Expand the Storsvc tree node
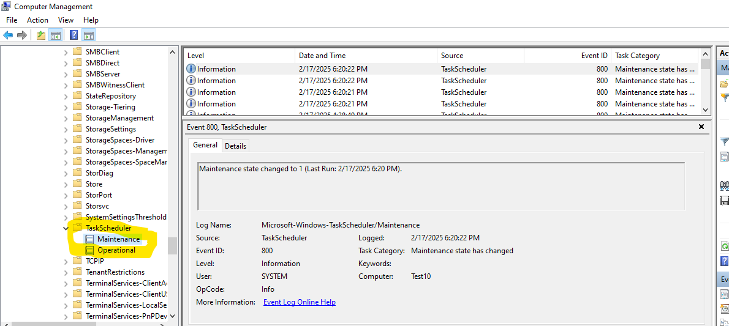Image resolution: width=729 pixels, height=326 pixels. pyautogui.click(x=66, y=206)
